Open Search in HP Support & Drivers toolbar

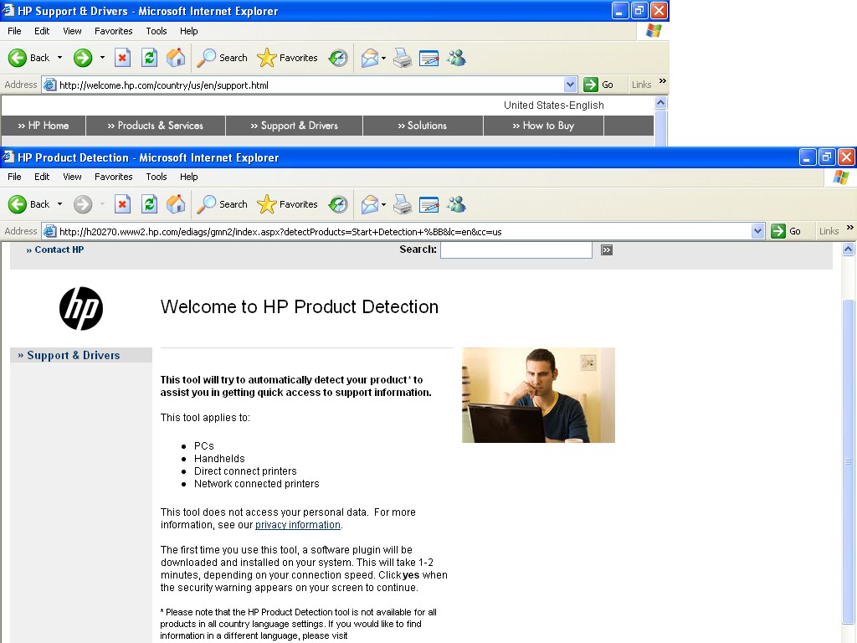click(x=222, y=58)
